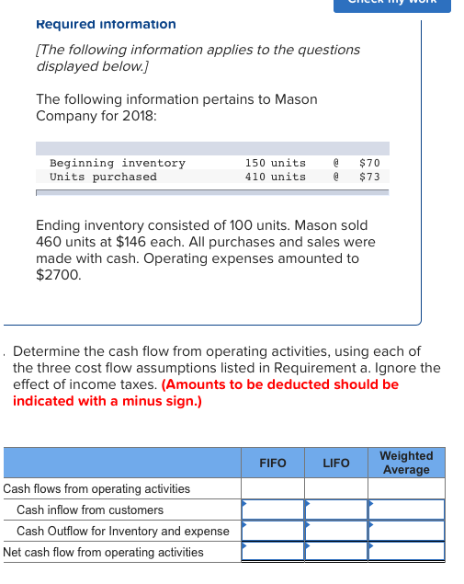Select Weighted Average net cash flow cell
This screenshot has height=584, width=464.
(x=406, y=551)
